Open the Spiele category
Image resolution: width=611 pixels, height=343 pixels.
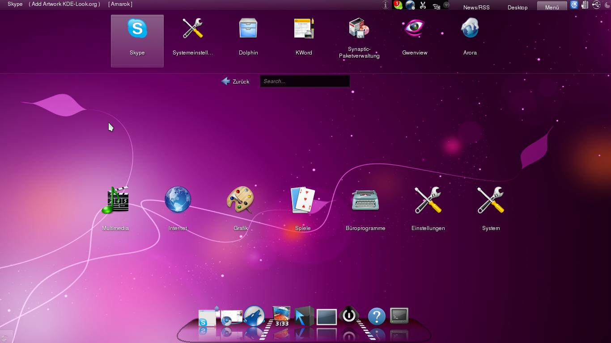tap(303, 209)
